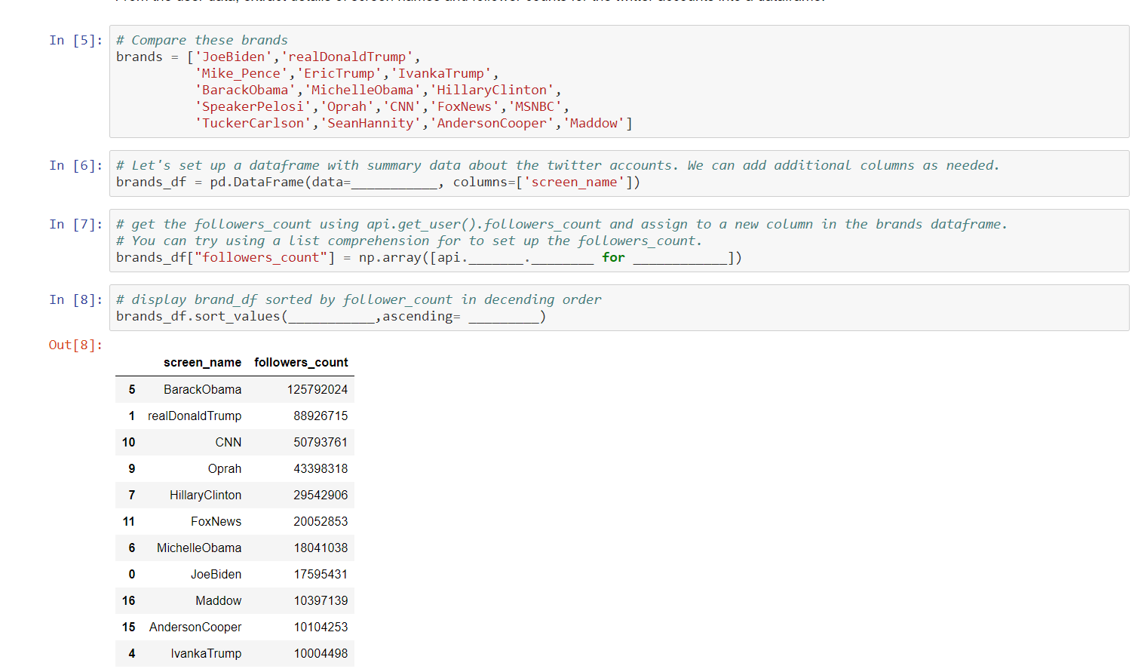
Task: Select the value 10004498
Action: point(321,654)
